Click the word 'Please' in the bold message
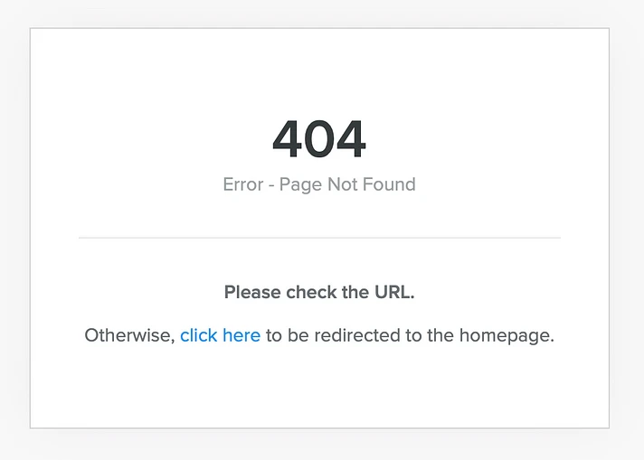The height and width of the screenshot is (460, 644). tap(252, 293)
